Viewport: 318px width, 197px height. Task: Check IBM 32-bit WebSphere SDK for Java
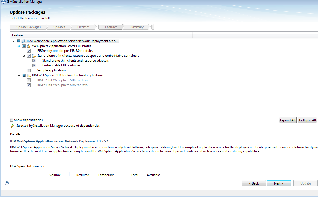(29, 80)
